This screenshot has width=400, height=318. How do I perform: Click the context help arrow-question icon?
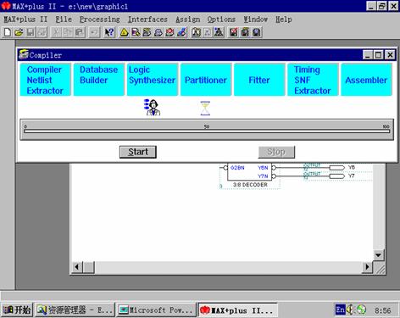(x=109, y=32)
